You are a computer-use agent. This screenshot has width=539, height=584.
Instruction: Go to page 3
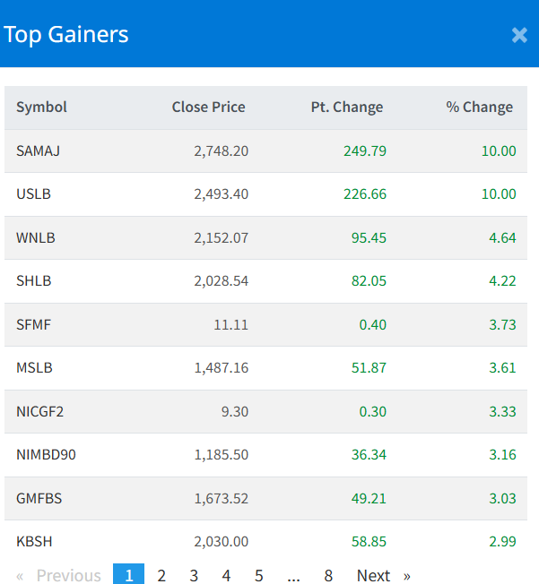(194, 575)
